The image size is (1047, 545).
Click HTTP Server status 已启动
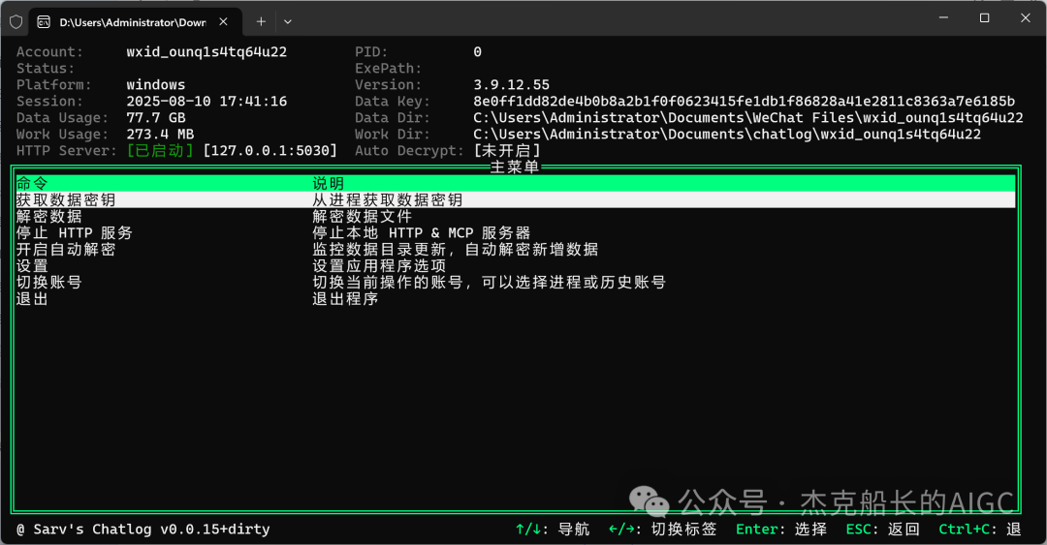[160, 151]
